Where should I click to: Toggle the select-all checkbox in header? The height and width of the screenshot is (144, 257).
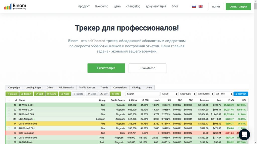point(9,100)
